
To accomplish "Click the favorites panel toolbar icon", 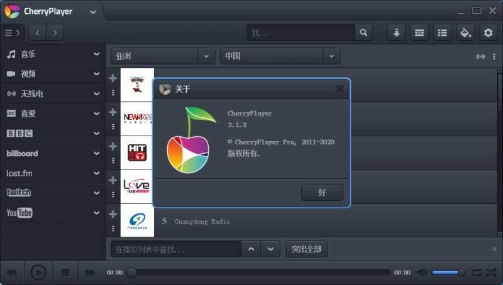I will tap(419, 33).
